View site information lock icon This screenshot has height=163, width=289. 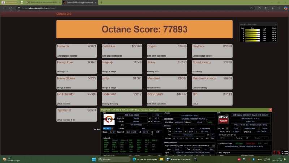(19, 8)
